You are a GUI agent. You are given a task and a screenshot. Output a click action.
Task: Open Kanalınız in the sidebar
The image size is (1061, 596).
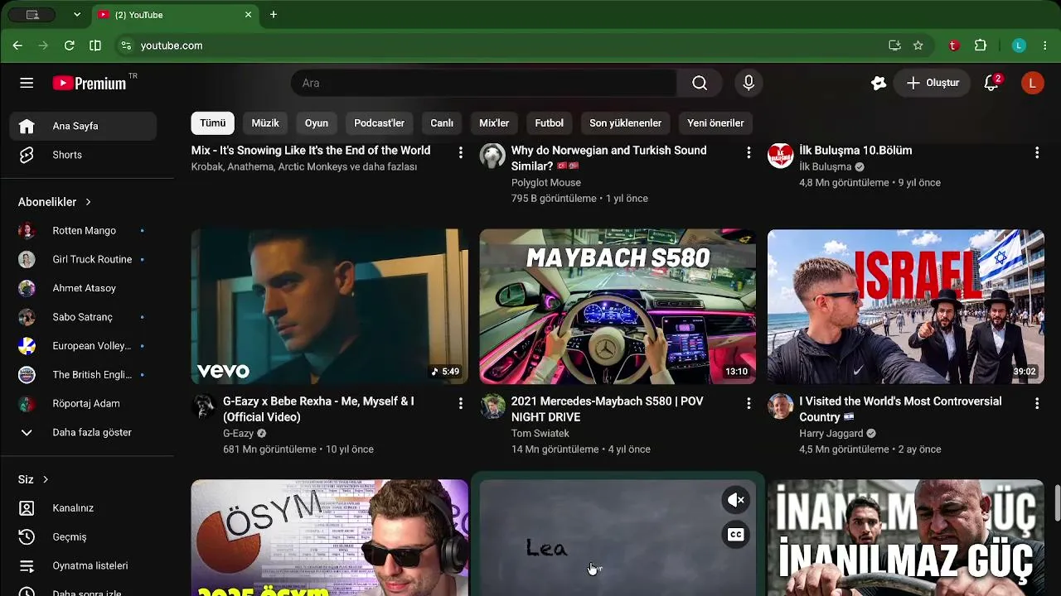coord(83,508)
